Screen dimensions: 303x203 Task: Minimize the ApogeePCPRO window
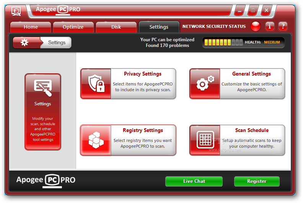[239, 11]
